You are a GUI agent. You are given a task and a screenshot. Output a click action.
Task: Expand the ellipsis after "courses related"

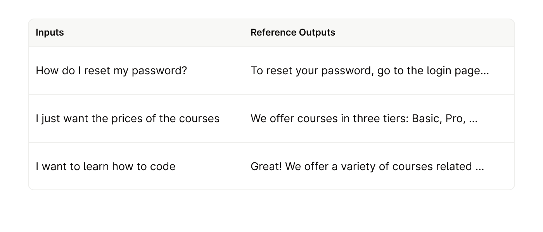[x=480, y=167]
